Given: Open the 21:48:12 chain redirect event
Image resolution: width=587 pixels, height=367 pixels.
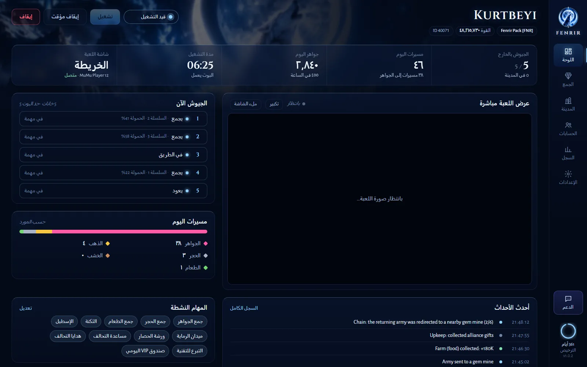Looking at the screenshot, I should (x=380, y=322).
